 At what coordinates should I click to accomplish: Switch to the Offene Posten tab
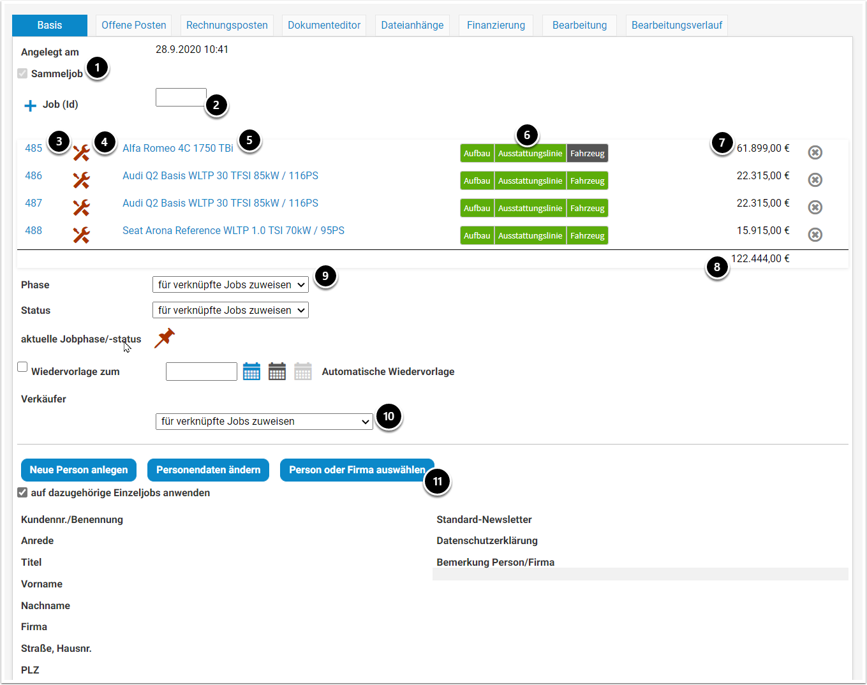point(134,26)
